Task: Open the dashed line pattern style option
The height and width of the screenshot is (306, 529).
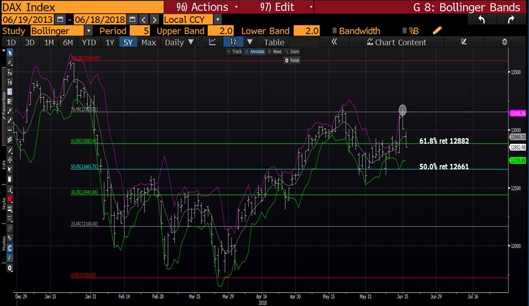Action: coord(10,219)
